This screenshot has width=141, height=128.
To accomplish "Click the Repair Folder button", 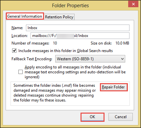I will tap(114, 87).
